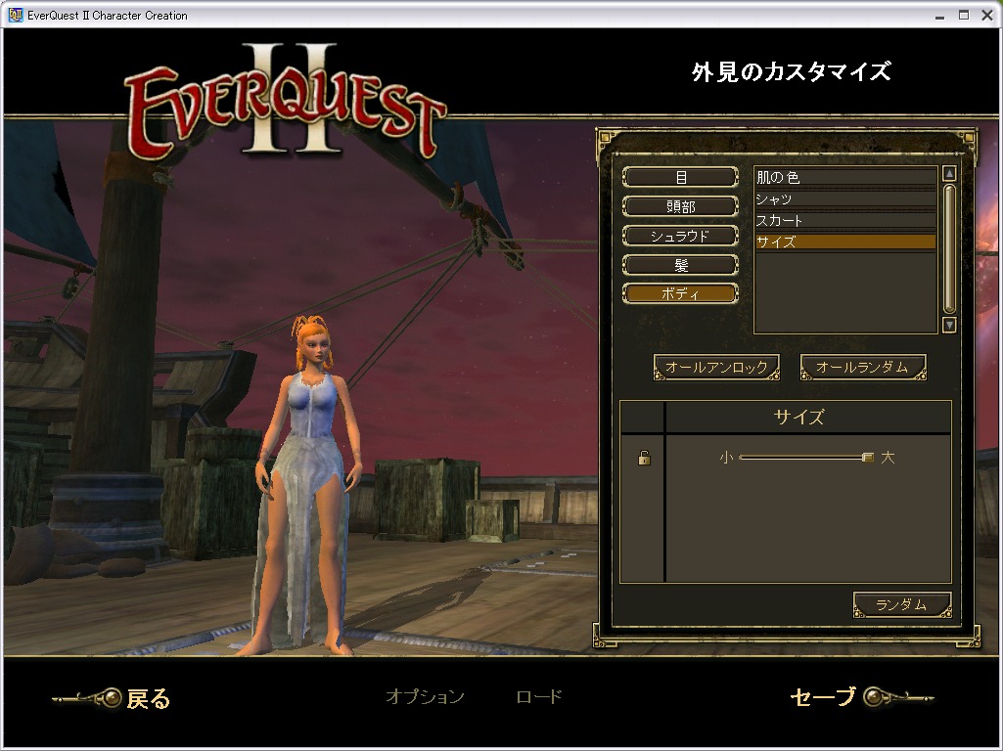Open the 目 (eyes) category

(681, 177)
